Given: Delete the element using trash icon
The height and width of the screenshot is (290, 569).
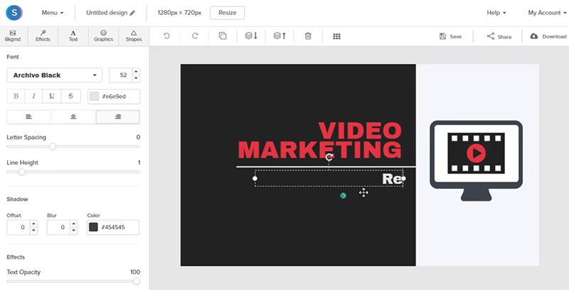Looking at the screenshot, I should click(x=307, y=36).
